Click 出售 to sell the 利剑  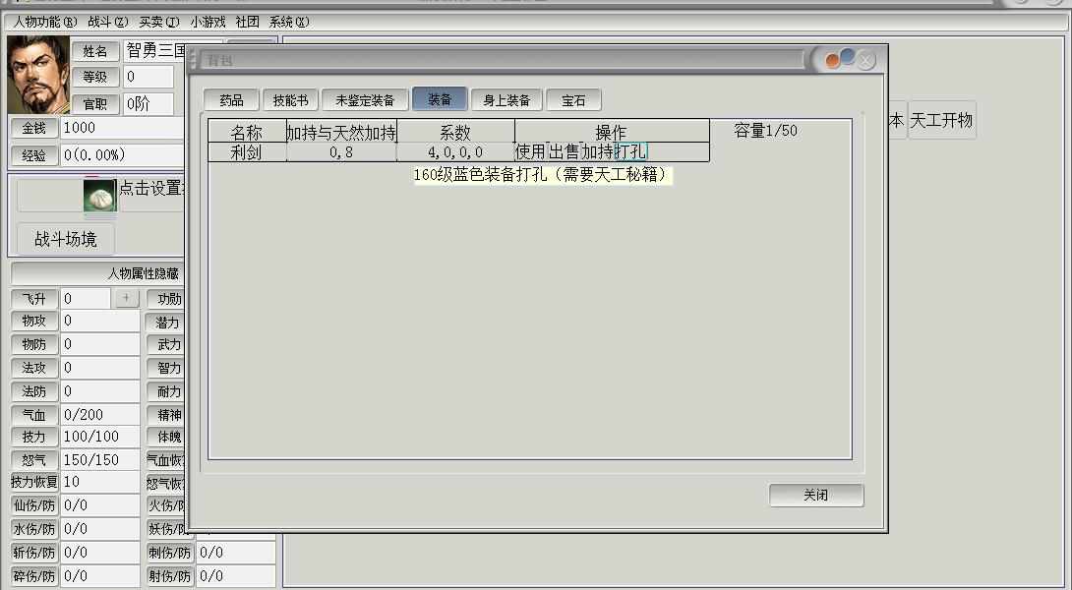click(564, 152)
